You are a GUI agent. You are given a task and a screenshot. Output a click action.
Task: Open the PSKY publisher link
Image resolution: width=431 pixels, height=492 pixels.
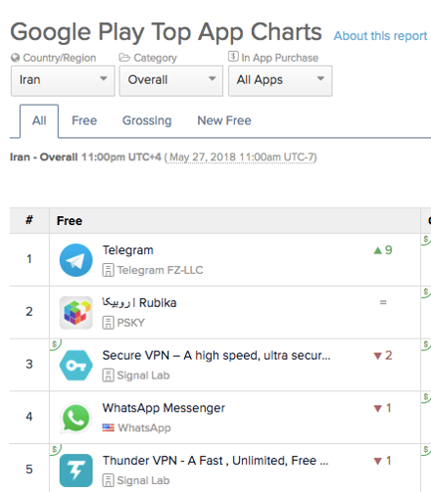(x=130, y=323)
